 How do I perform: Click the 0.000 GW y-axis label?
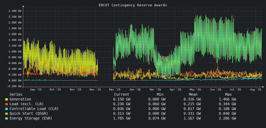[15, 81]
